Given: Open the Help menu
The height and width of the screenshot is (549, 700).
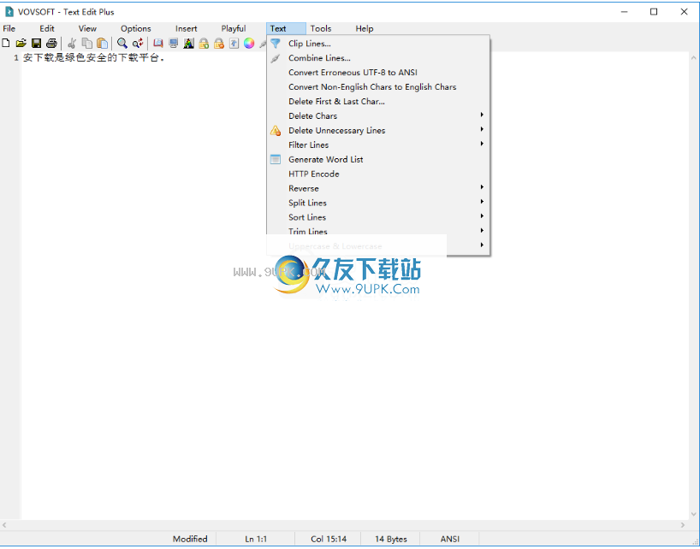Looking at the screenshot, I should 365,28.
